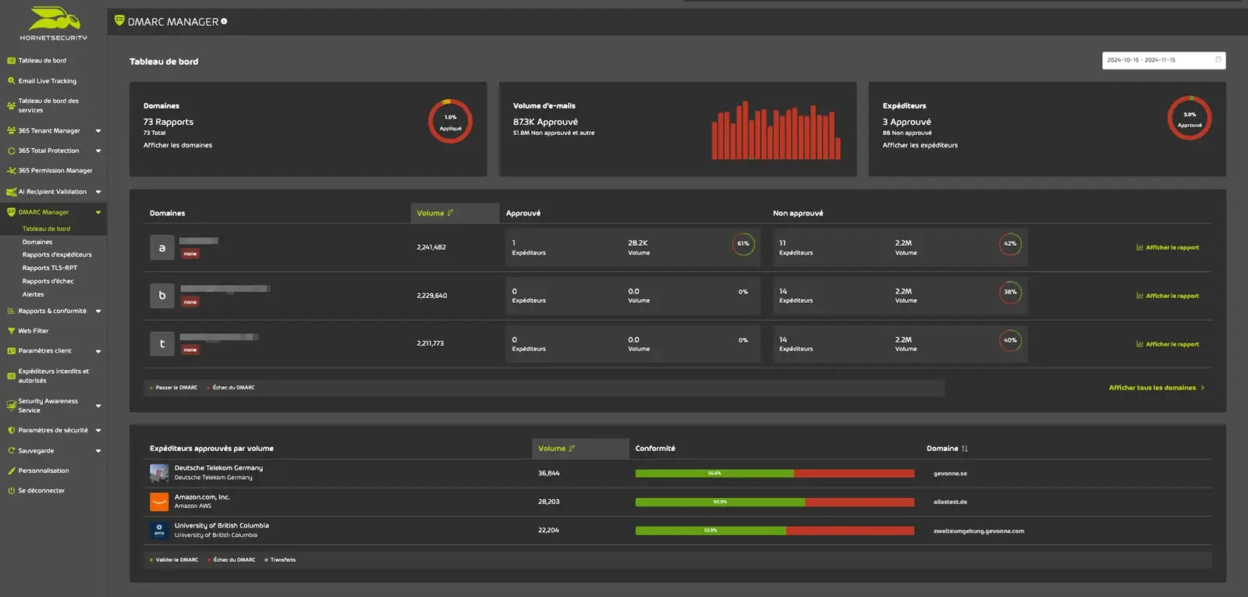Click the Amazon.com sender logo

pos(159,502)
